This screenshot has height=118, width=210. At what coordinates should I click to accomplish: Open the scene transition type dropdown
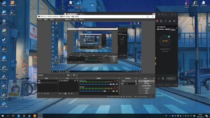pos(128,81)
